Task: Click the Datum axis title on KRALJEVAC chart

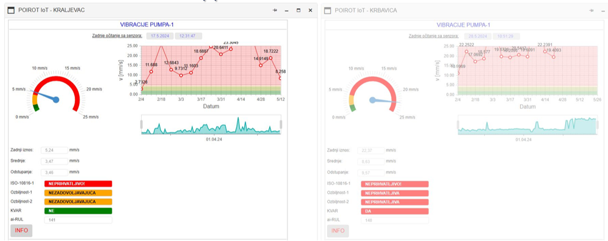Action: pos(211,107)
